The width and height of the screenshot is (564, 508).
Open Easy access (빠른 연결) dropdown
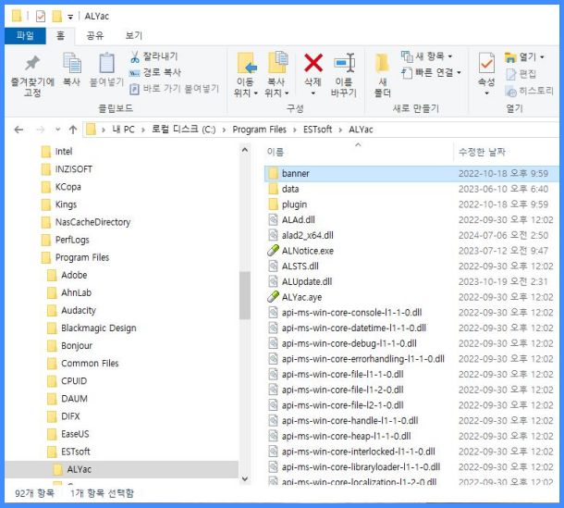click(x=431, y=73)
